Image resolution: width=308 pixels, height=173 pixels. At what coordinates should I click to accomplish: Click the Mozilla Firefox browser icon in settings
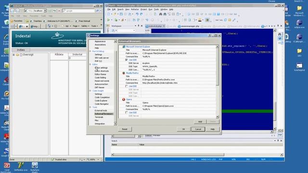[124, 73]
